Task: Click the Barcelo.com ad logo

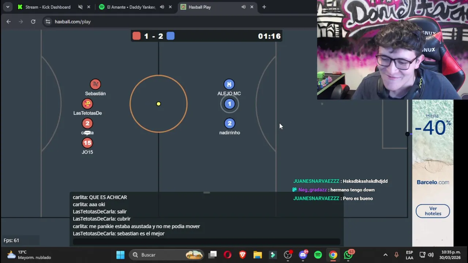Action: click(x=433, y=182)
